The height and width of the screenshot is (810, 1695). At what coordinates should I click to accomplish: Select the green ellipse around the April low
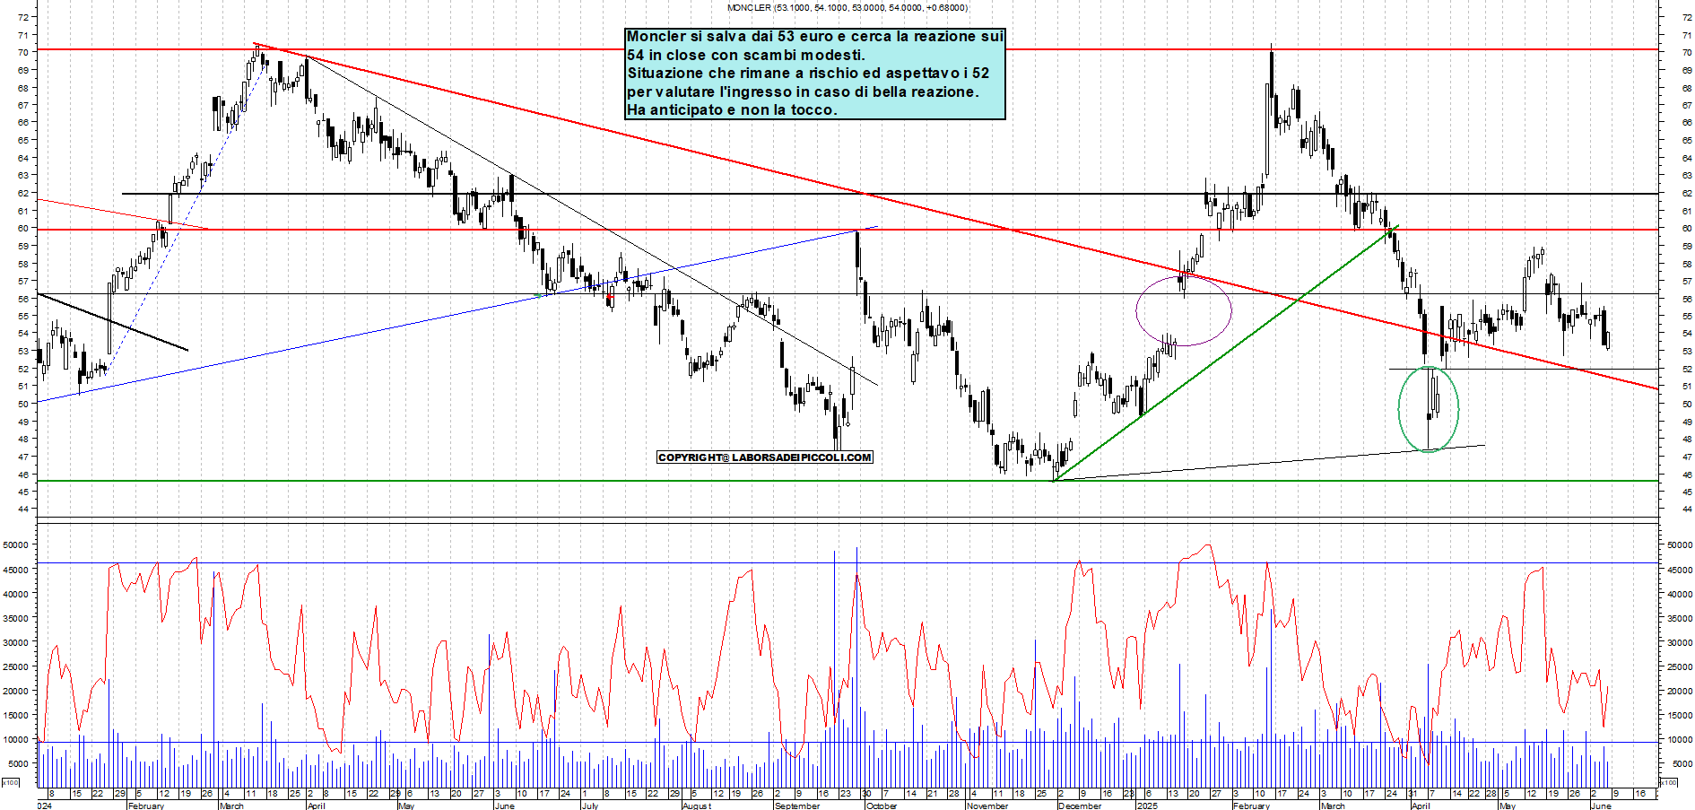pyautogui.click(x=1428, y=409)
